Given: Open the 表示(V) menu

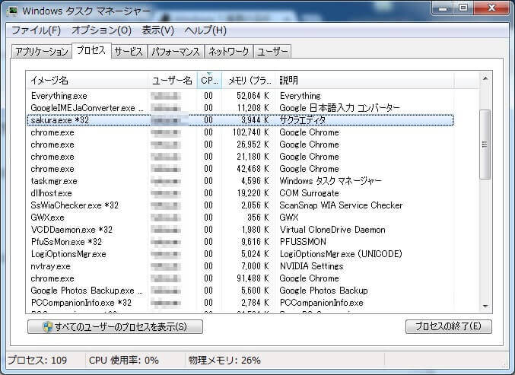Looking at the screenshot, I should pos(158,30).
